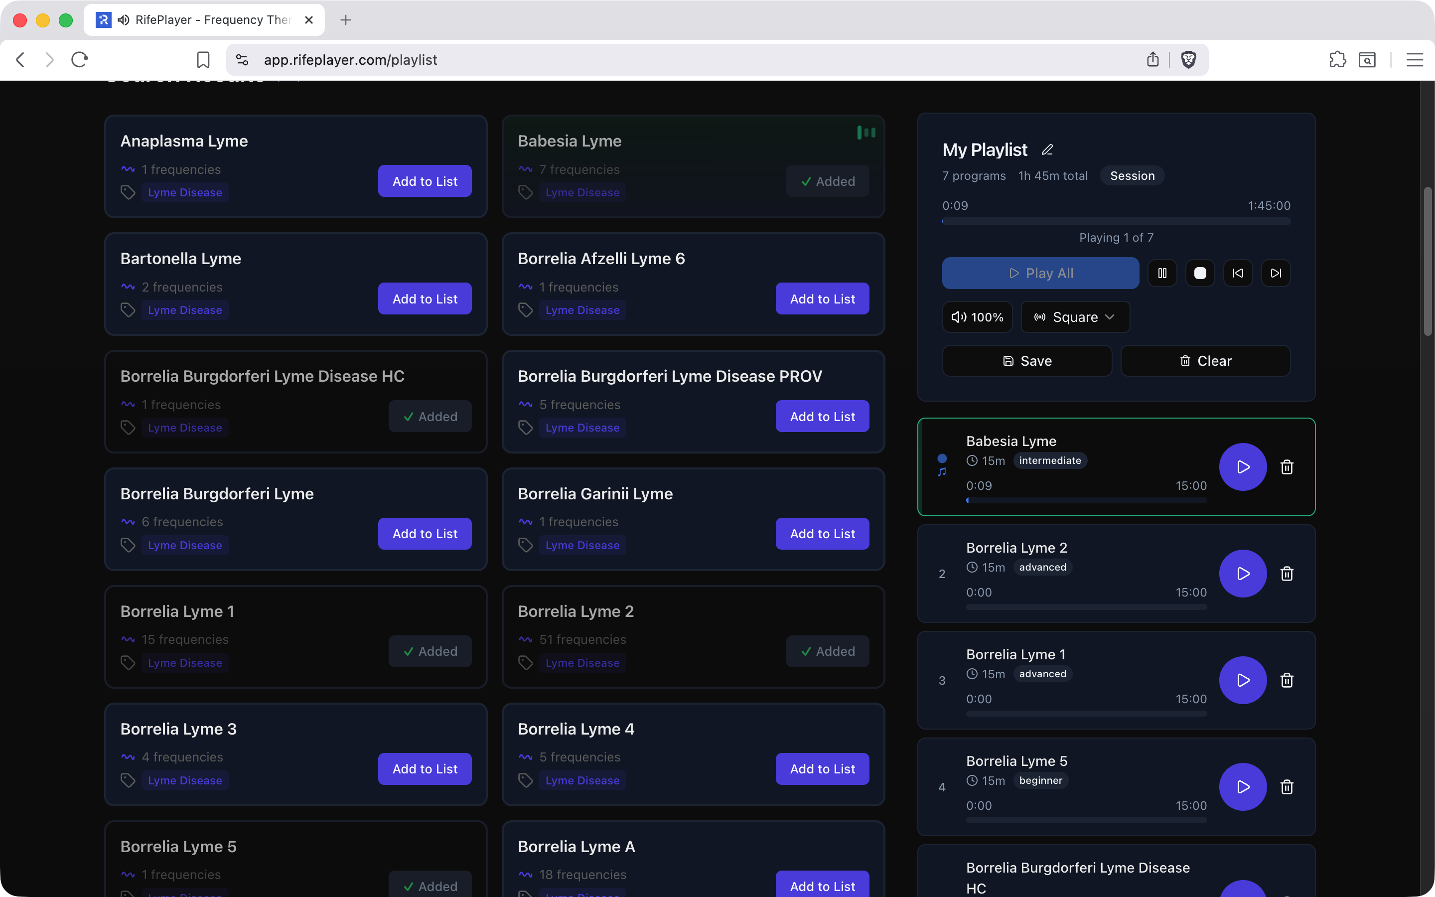Click Lyme Disease tag on Borrelia Garinii Lyme

click(582, 545)
